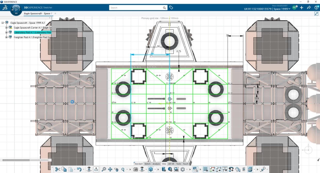
Task: Toggle the rotate-arrows visibility eye icon
Action: tap(231, 169)
